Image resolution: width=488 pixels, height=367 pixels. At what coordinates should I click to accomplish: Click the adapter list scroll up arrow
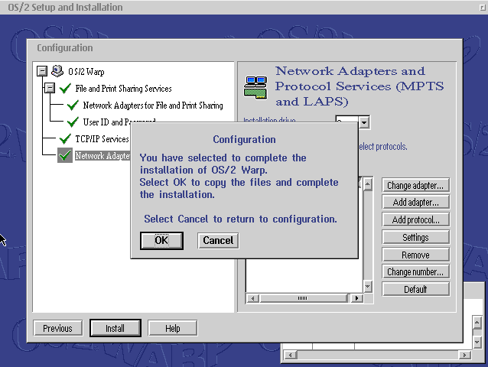tap(368, 185)
